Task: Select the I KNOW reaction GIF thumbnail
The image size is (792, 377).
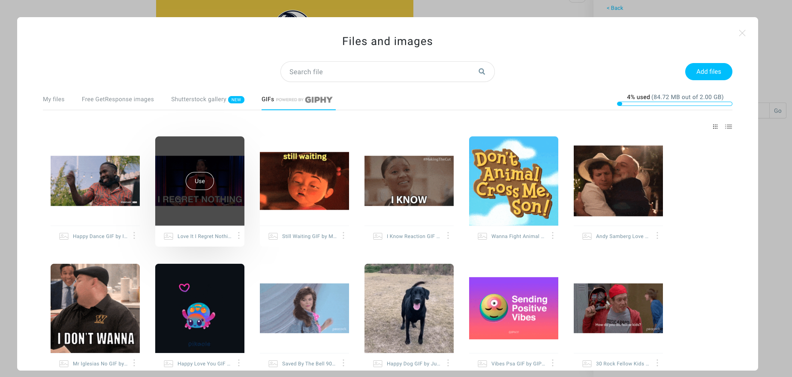Action: tap(409, 181)
